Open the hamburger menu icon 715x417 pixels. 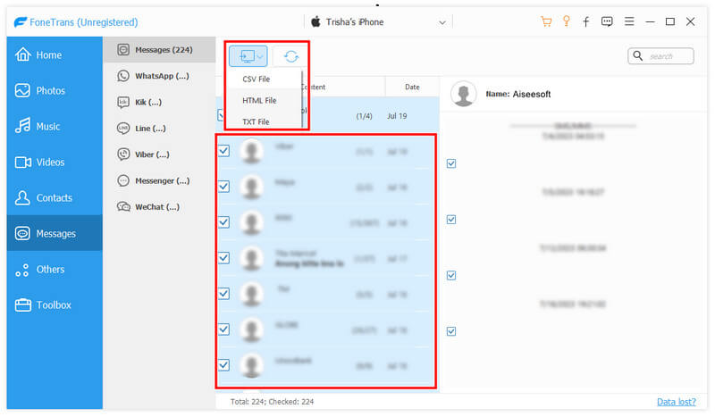(629, 21)
